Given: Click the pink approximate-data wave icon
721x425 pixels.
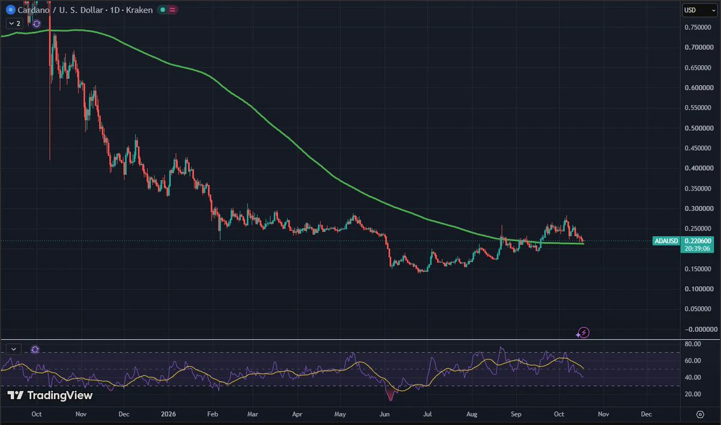Looking at the screenshot, I should click(172, 10).
